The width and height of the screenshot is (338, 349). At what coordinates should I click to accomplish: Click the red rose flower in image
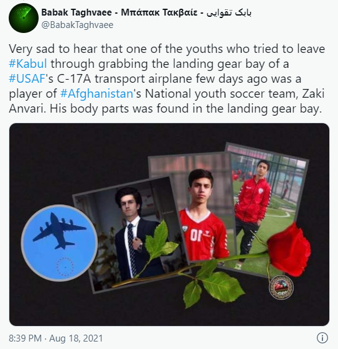pyautogui.click(x=289, y=250)
